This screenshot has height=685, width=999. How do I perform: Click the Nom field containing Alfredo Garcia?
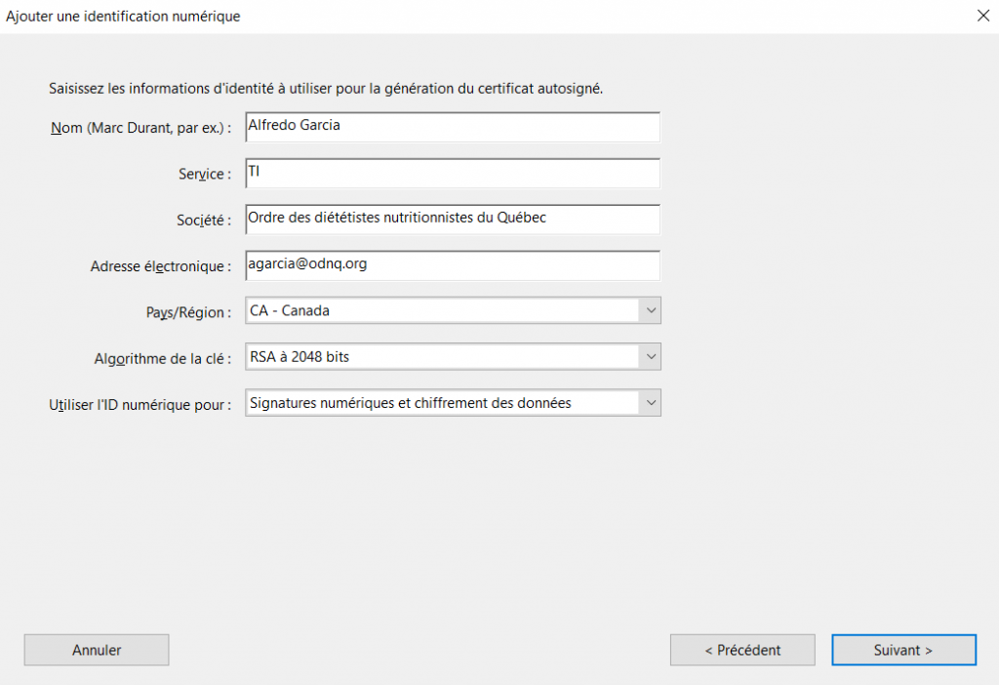[x=453, y=127]
